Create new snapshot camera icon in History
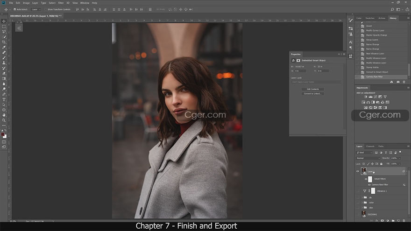 (x=398, y=82)
